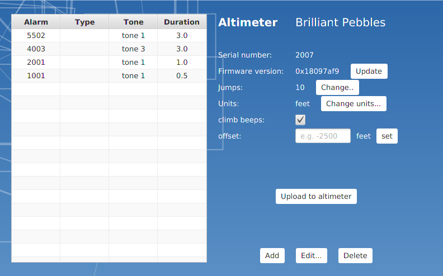Open the Change units... dialog
The width and height of the screenshot is (443, 276).
[x=353, y=104]
